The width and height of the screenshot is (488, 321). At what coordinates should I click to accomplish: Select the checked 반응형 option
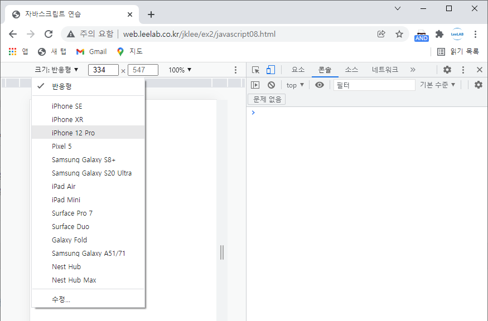pyautogui.click(x=88, y=86)
